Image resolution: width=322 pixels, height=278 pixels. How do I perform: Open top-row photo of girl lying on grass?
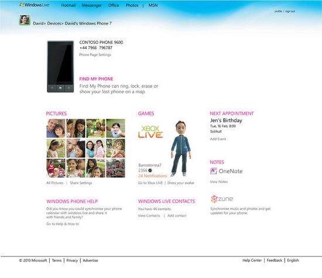point(115,128)
